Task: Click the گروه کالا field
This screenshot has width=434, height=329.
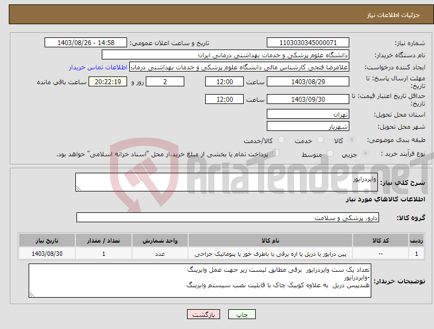Action: point(228,218)
